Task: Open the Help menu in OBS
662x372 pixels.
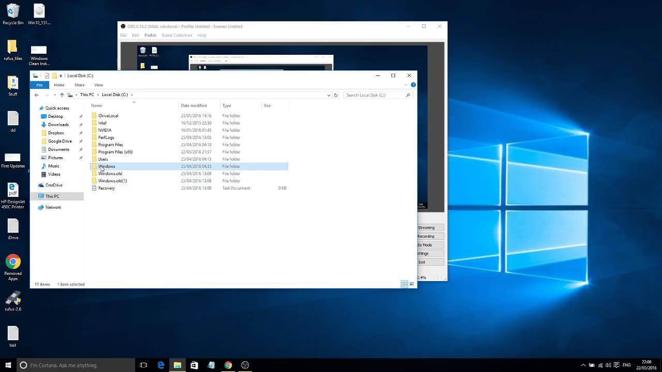Action: (x=202, y=35)
